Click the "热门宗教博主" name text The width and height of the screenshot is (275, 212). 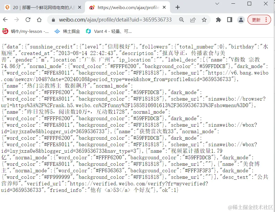[x=44, y=86]
